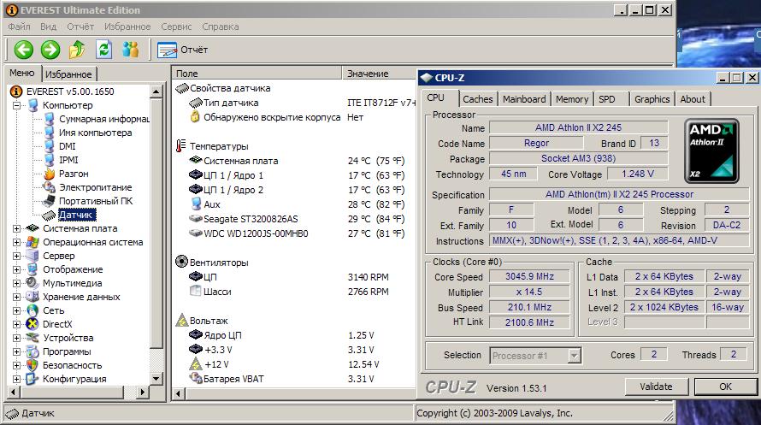Click the OK button in CPU-Z
The width and height of the screenshot is (761, 425).
tap(726, 387)
